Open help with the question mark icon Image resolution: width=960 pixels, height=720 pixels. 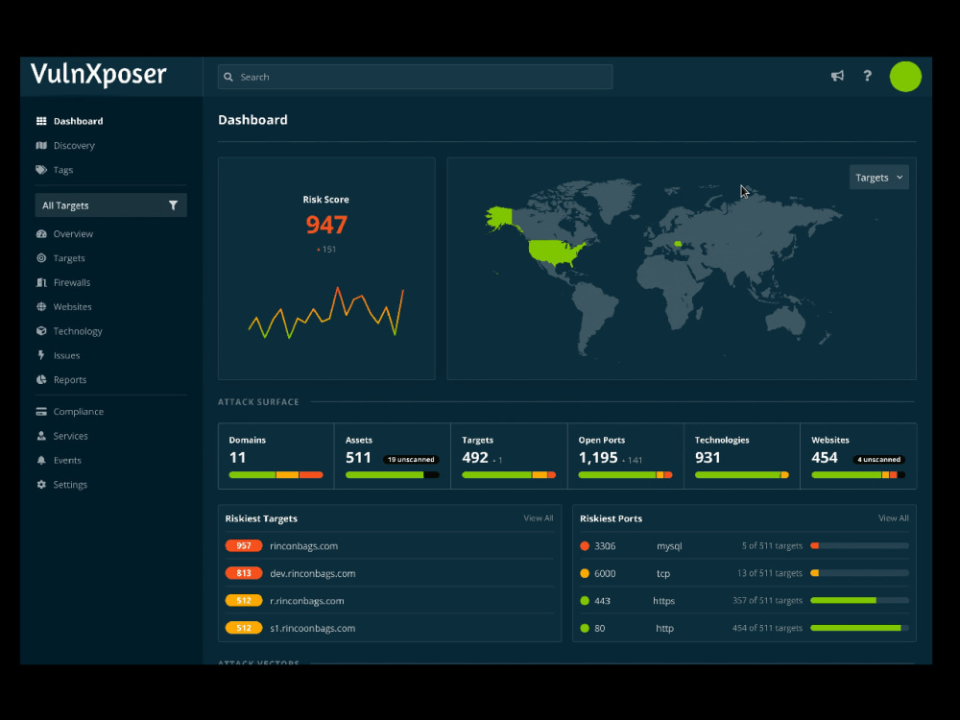coord(867,76)
